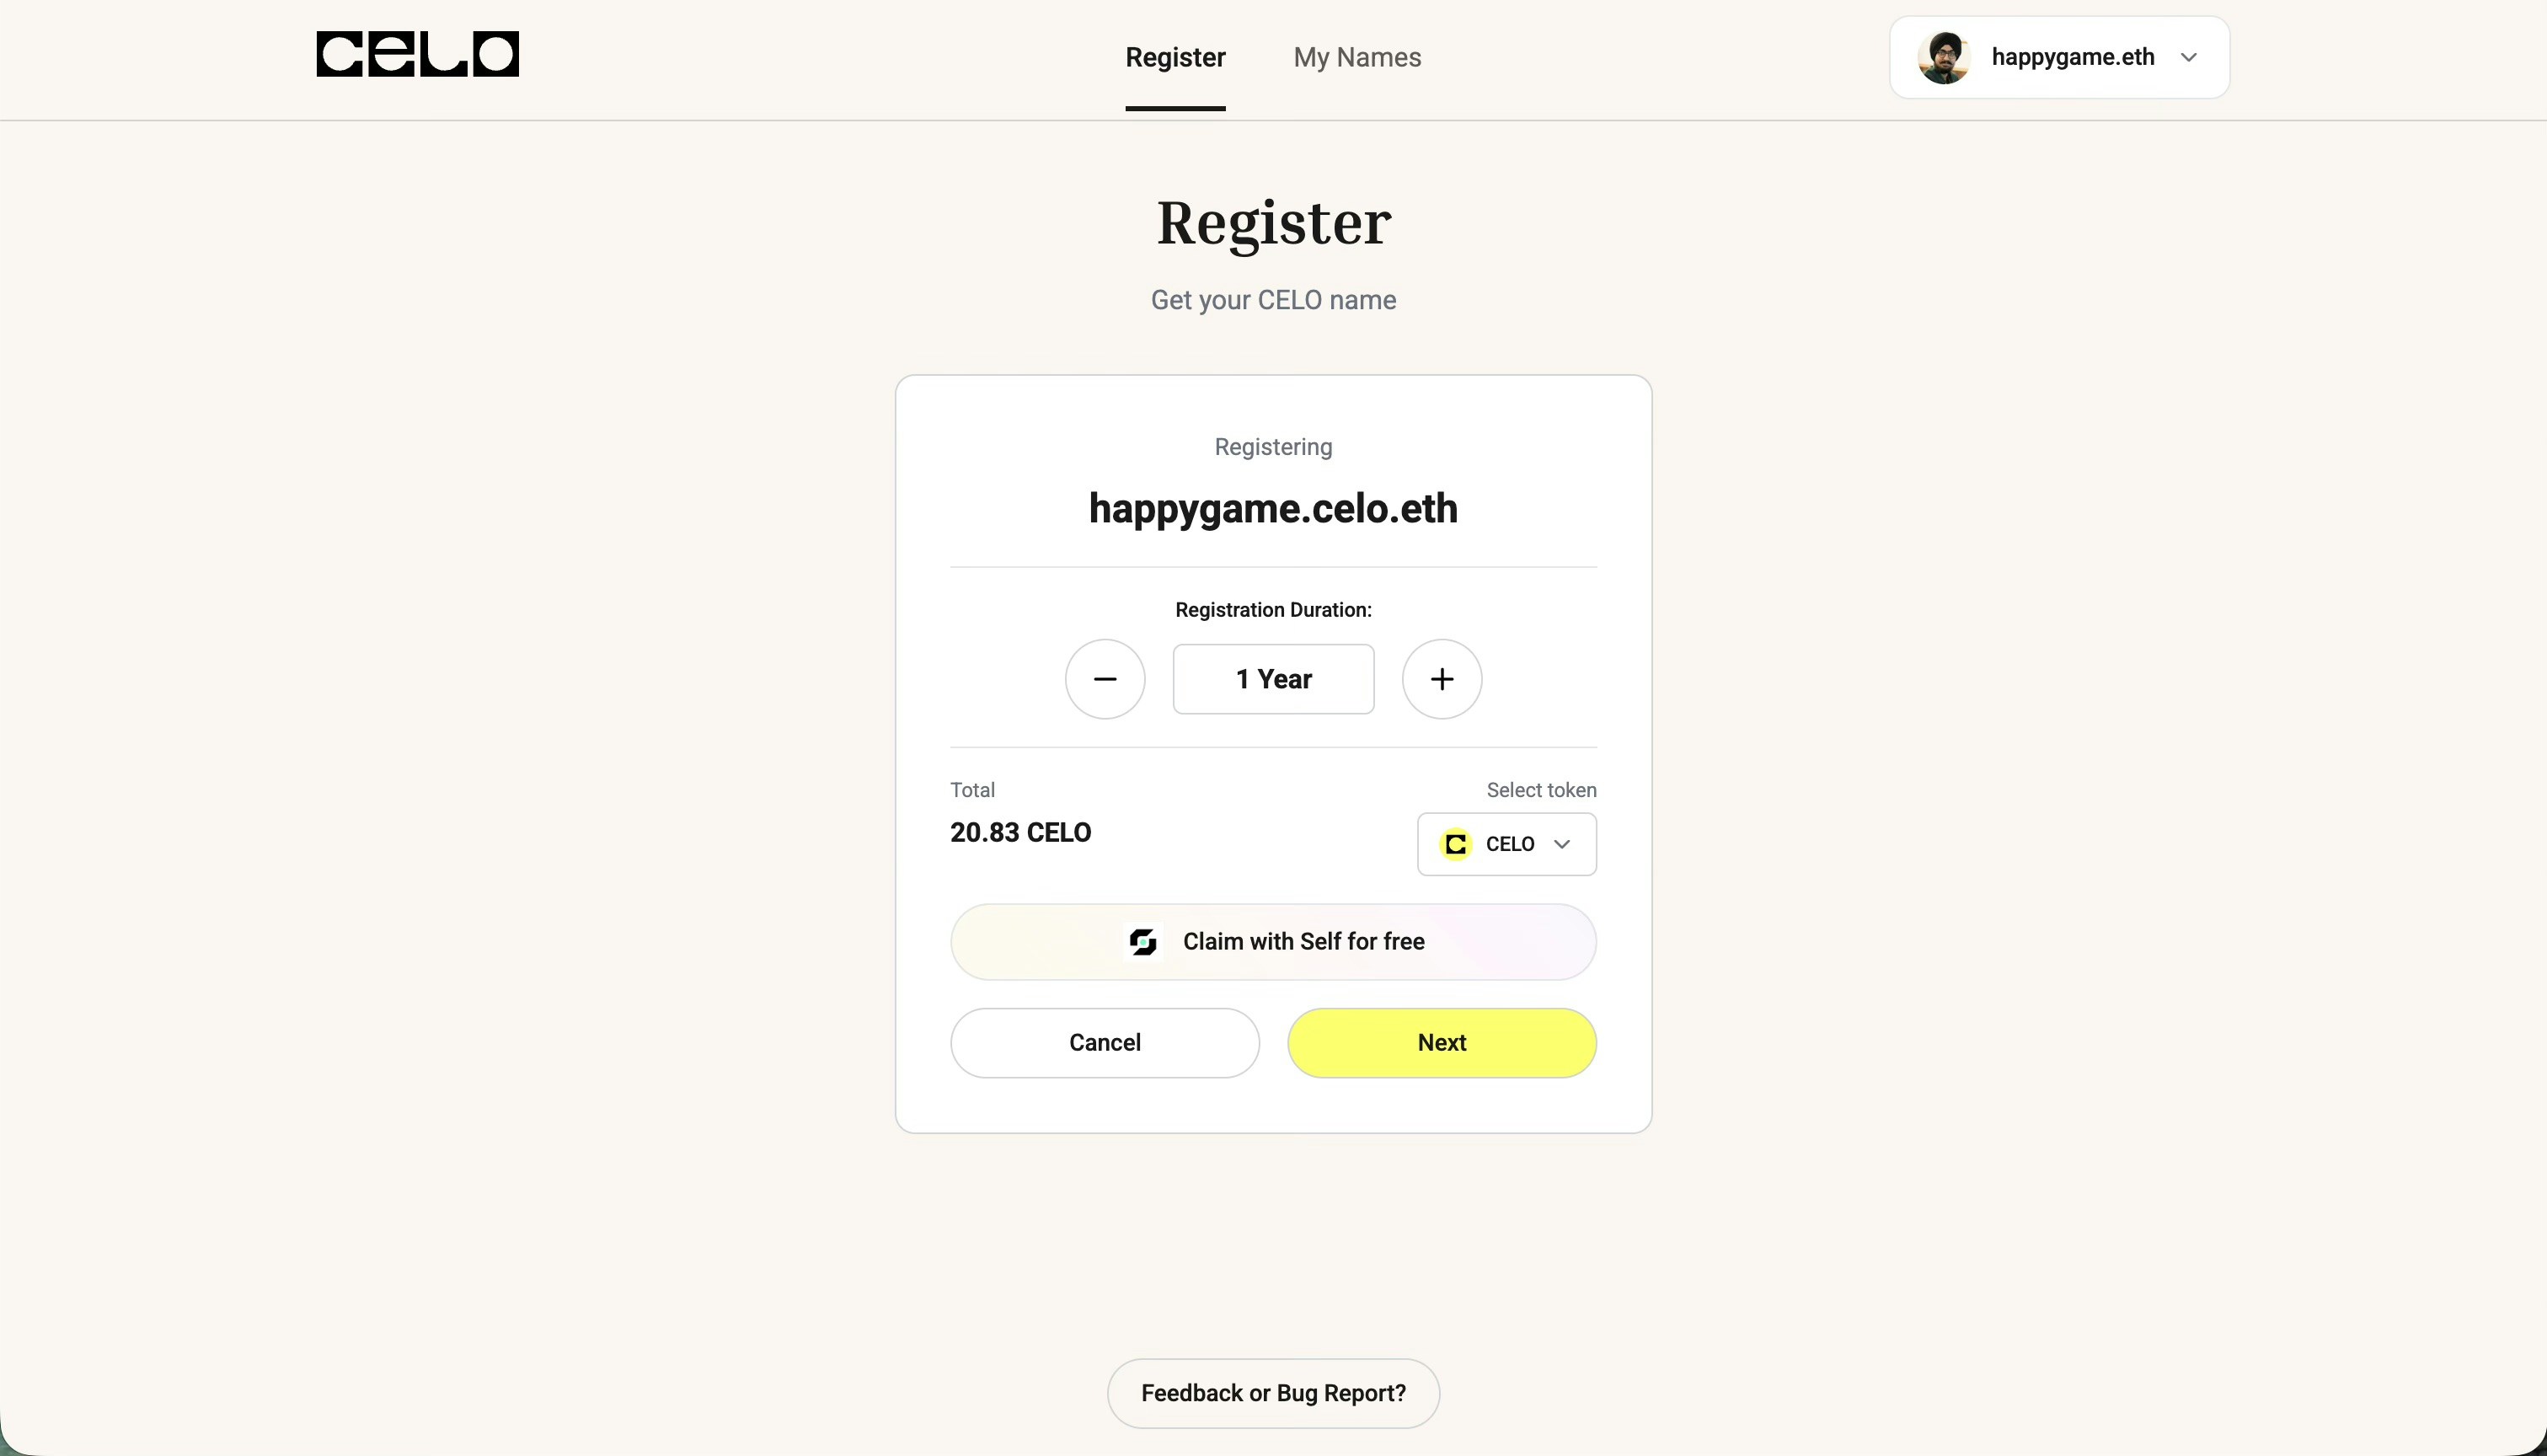Open Feedback or Bug Report

1272,1393
